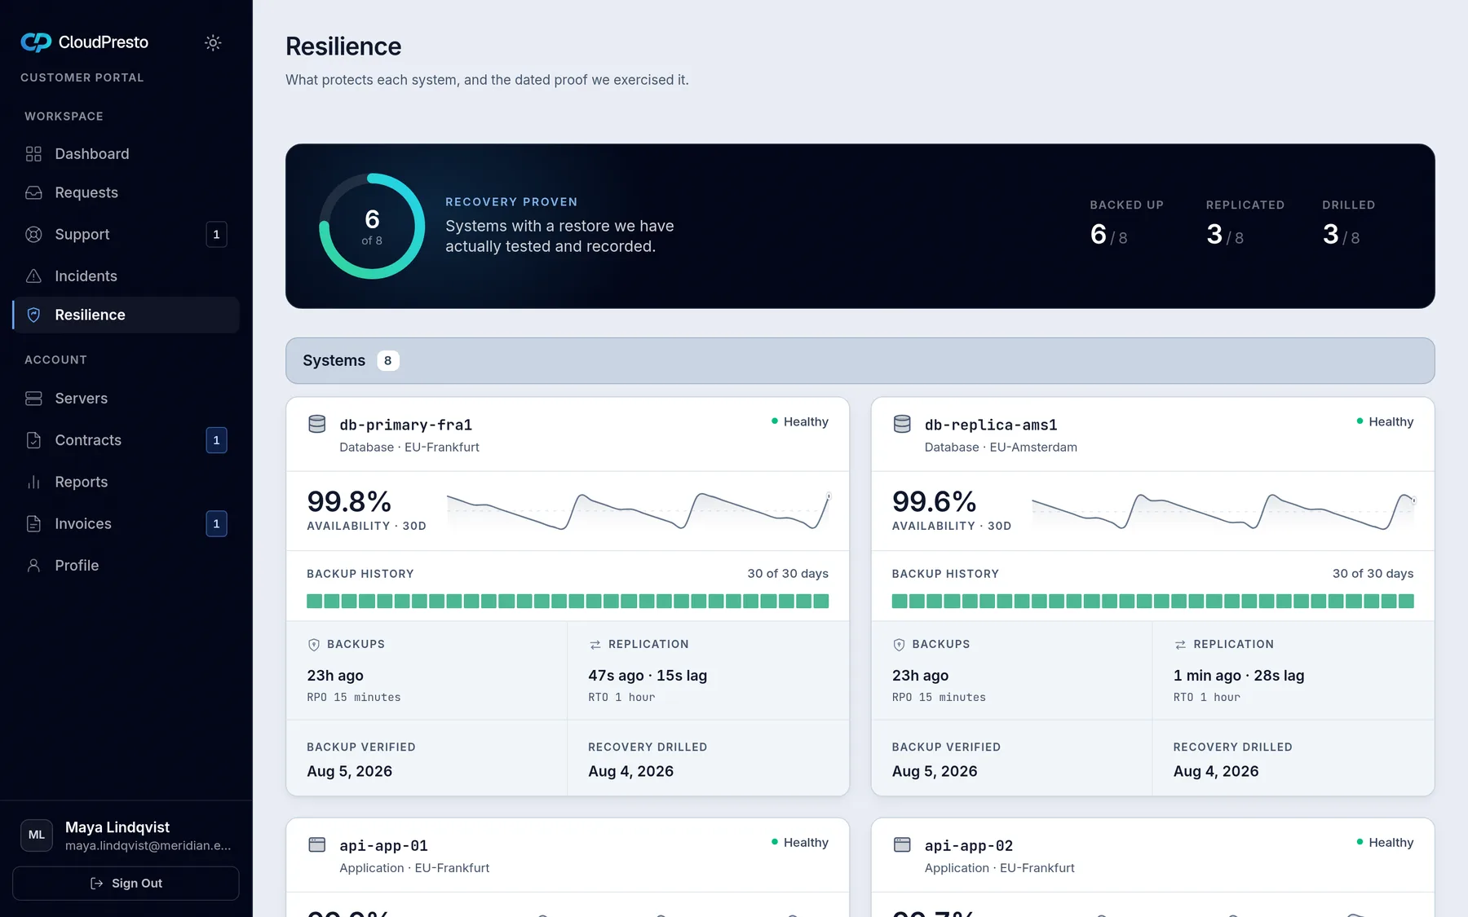Click the Systems section header
This screenshot has height=917, width=1468.
[x=860, y=361]
